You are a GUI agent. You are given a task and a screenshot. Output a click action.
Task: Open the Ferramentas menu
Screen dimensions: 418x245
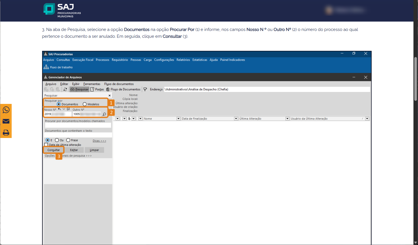point(92,84)
